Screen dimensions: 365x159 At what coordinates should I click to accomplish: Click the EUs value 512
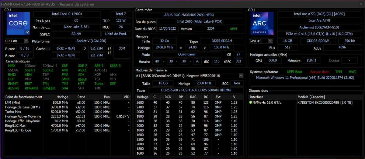288,48
